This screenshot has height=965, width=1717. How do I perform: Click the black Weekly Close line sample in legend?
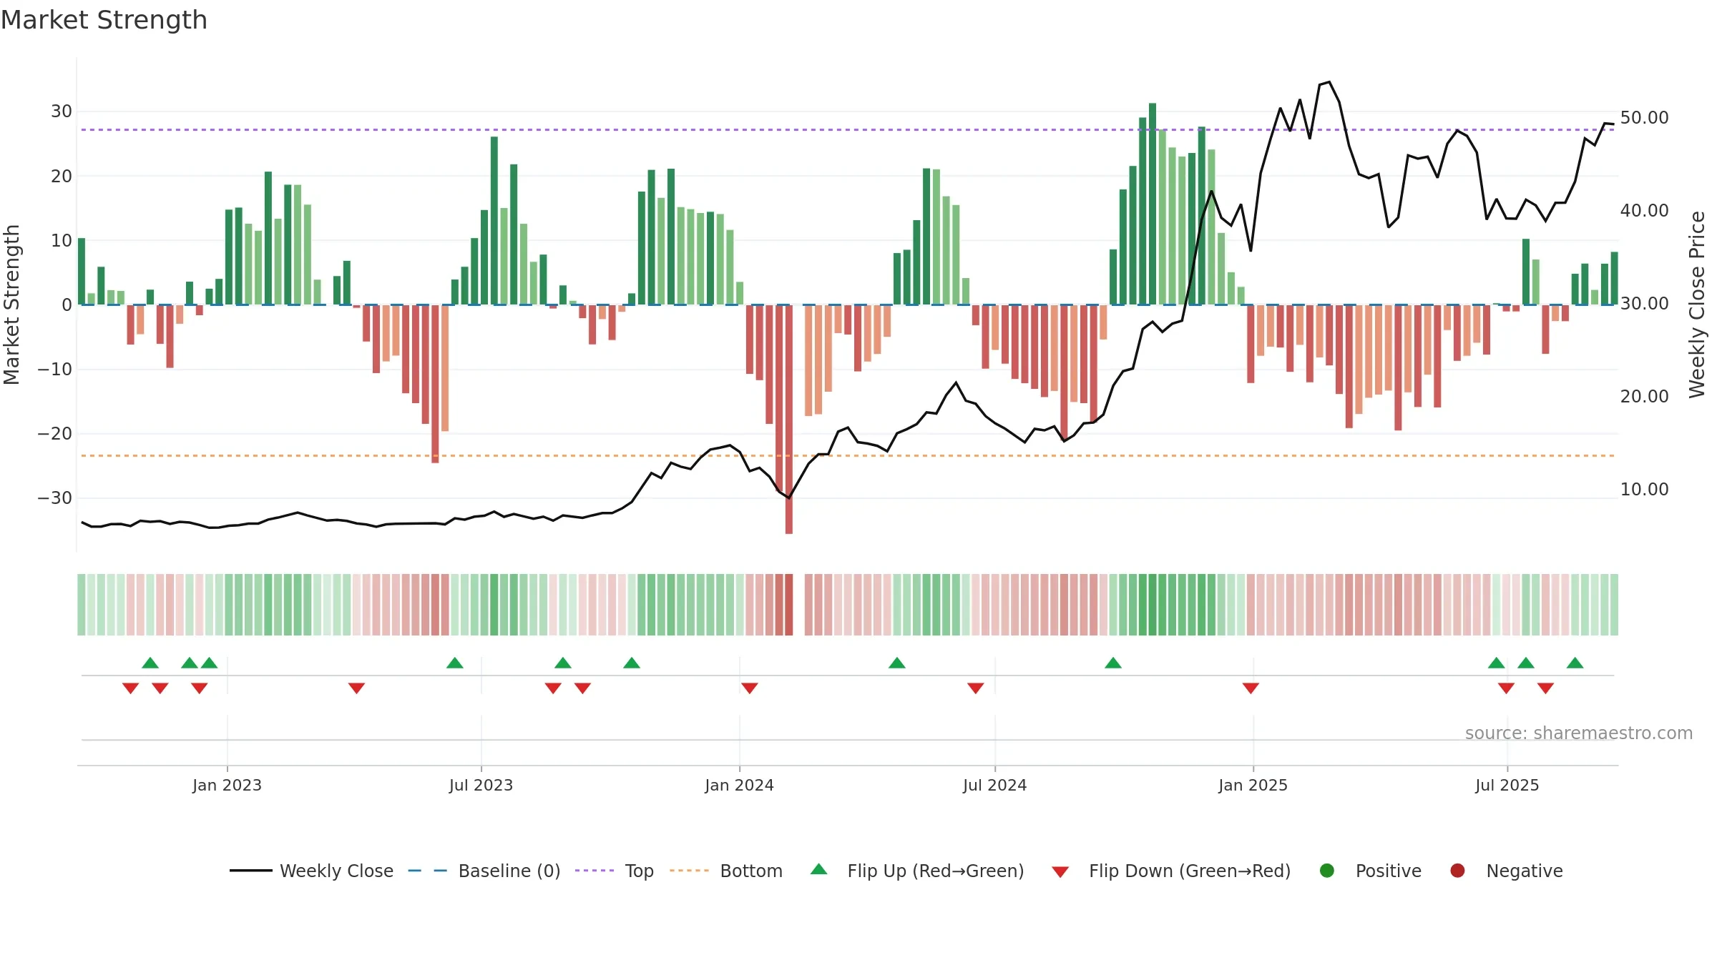click(251, 871)
